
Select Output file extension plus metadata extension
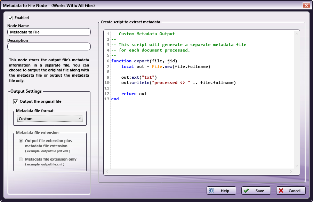(21, 141)
